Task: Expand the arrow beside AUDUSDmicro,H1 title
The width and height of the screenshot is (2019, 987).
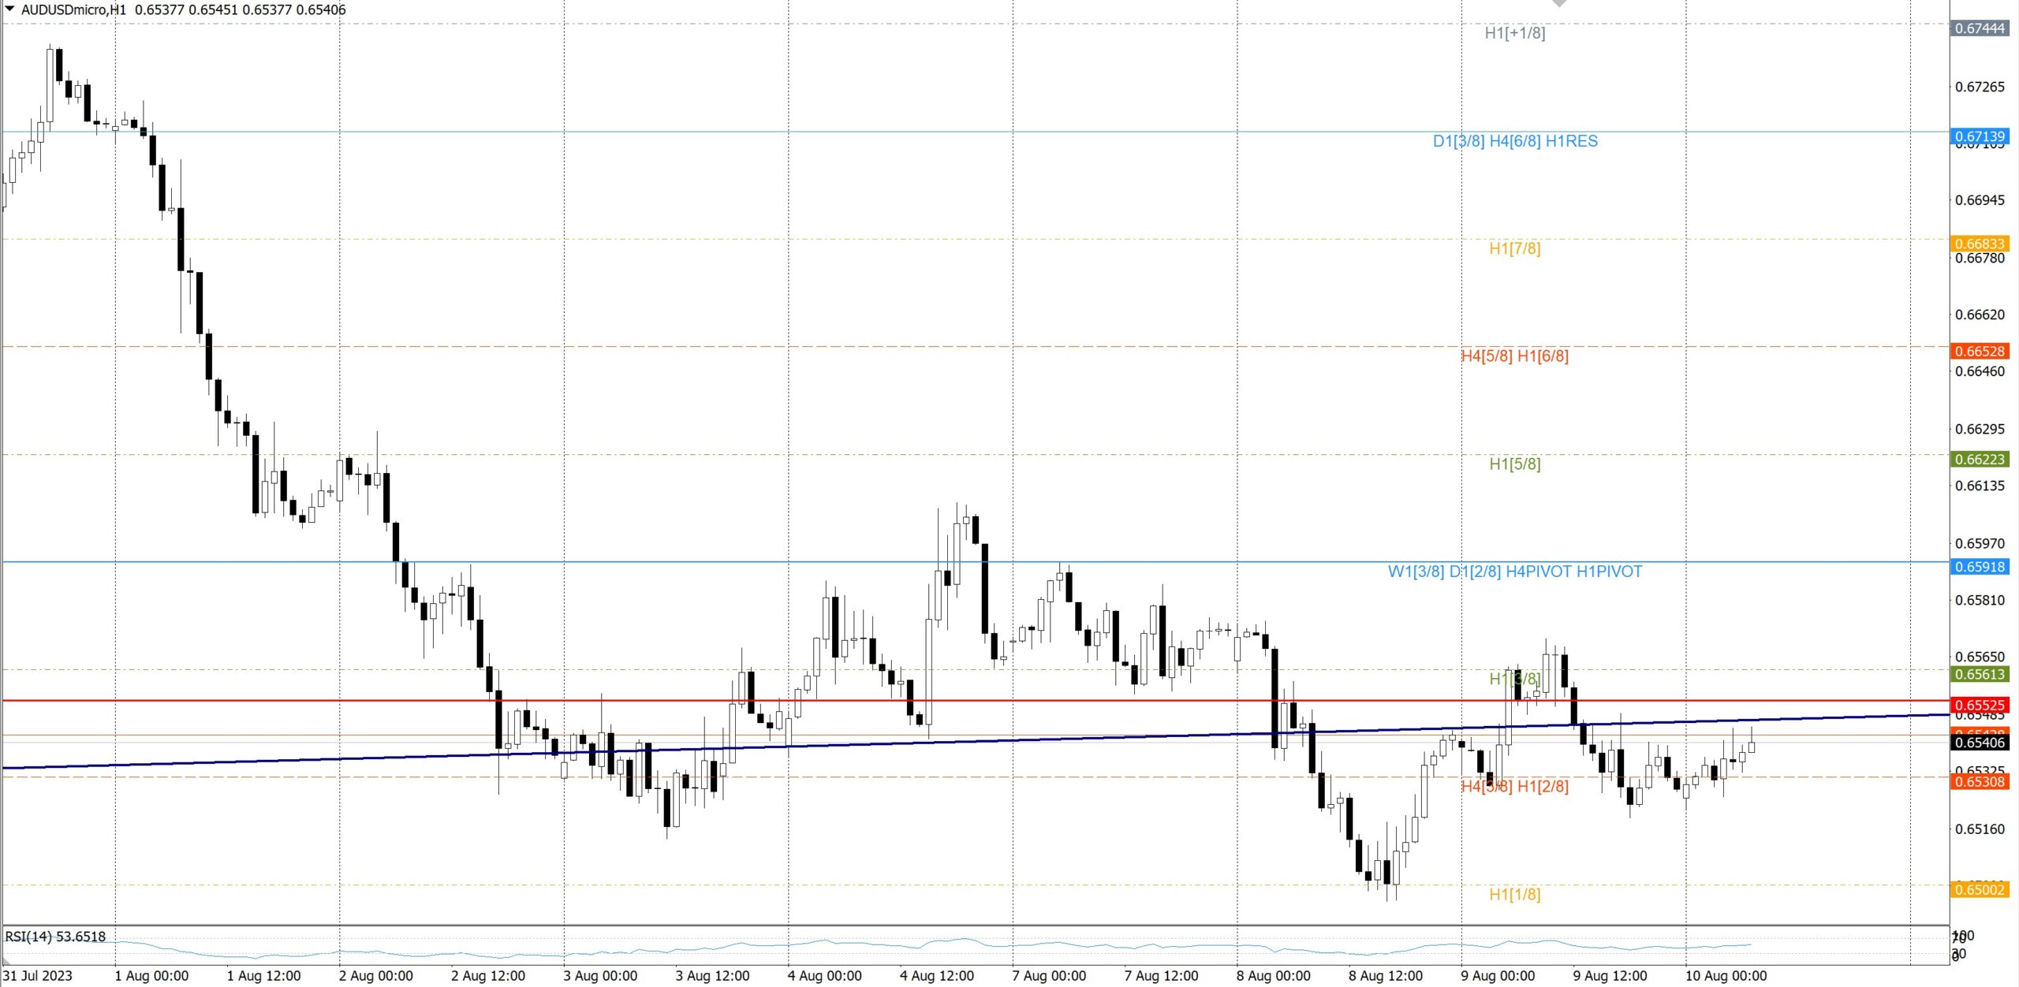Action: click(x=9, y=9)
